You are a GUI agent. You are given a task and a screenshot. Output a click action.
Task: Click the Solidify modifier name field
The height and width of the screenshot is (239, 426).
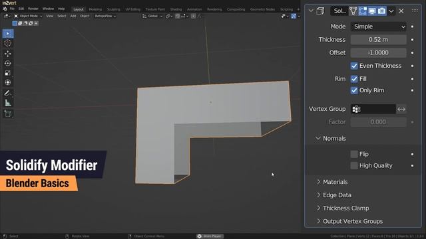click(x=339, y=11)
